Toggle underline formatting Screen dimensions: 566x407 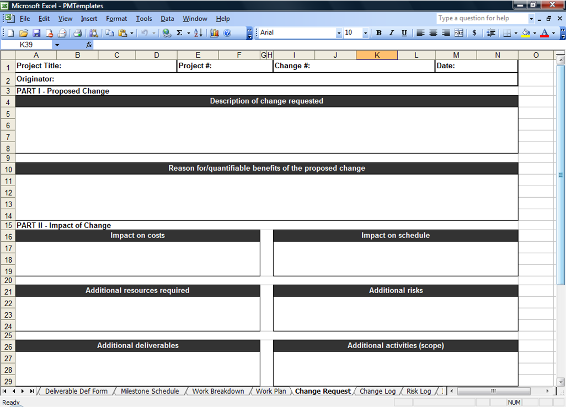click(x=404, y=33)
